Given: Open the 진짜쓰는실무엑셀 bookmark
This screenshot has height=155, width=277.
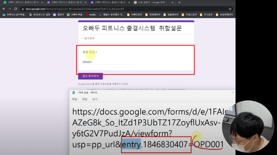Looking at the screenshot, I should (14, 14).
